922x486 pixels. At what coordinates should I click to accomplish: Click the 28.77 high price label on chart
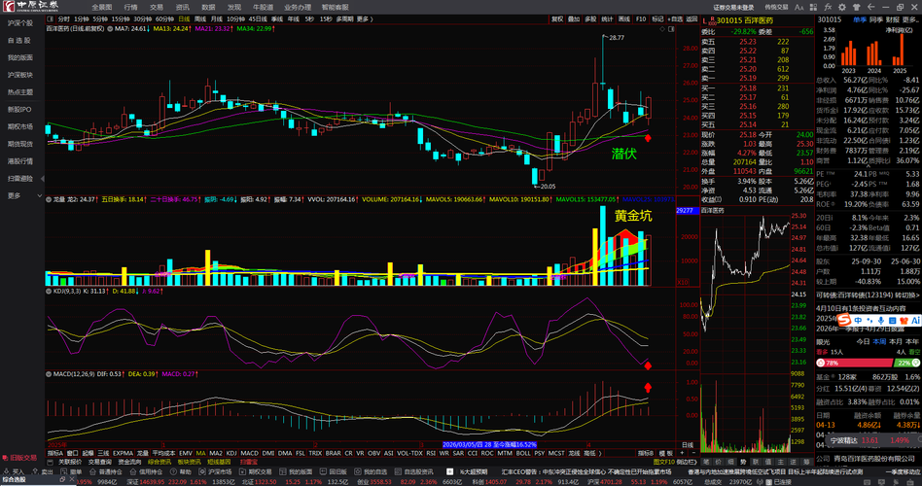point(616,37)
